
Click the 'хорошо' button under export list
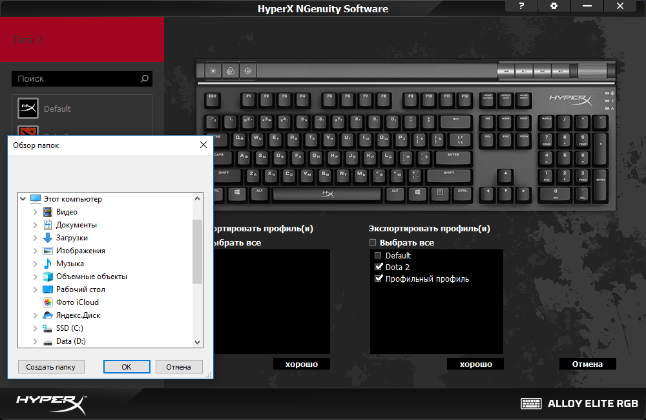click(475, 364)
